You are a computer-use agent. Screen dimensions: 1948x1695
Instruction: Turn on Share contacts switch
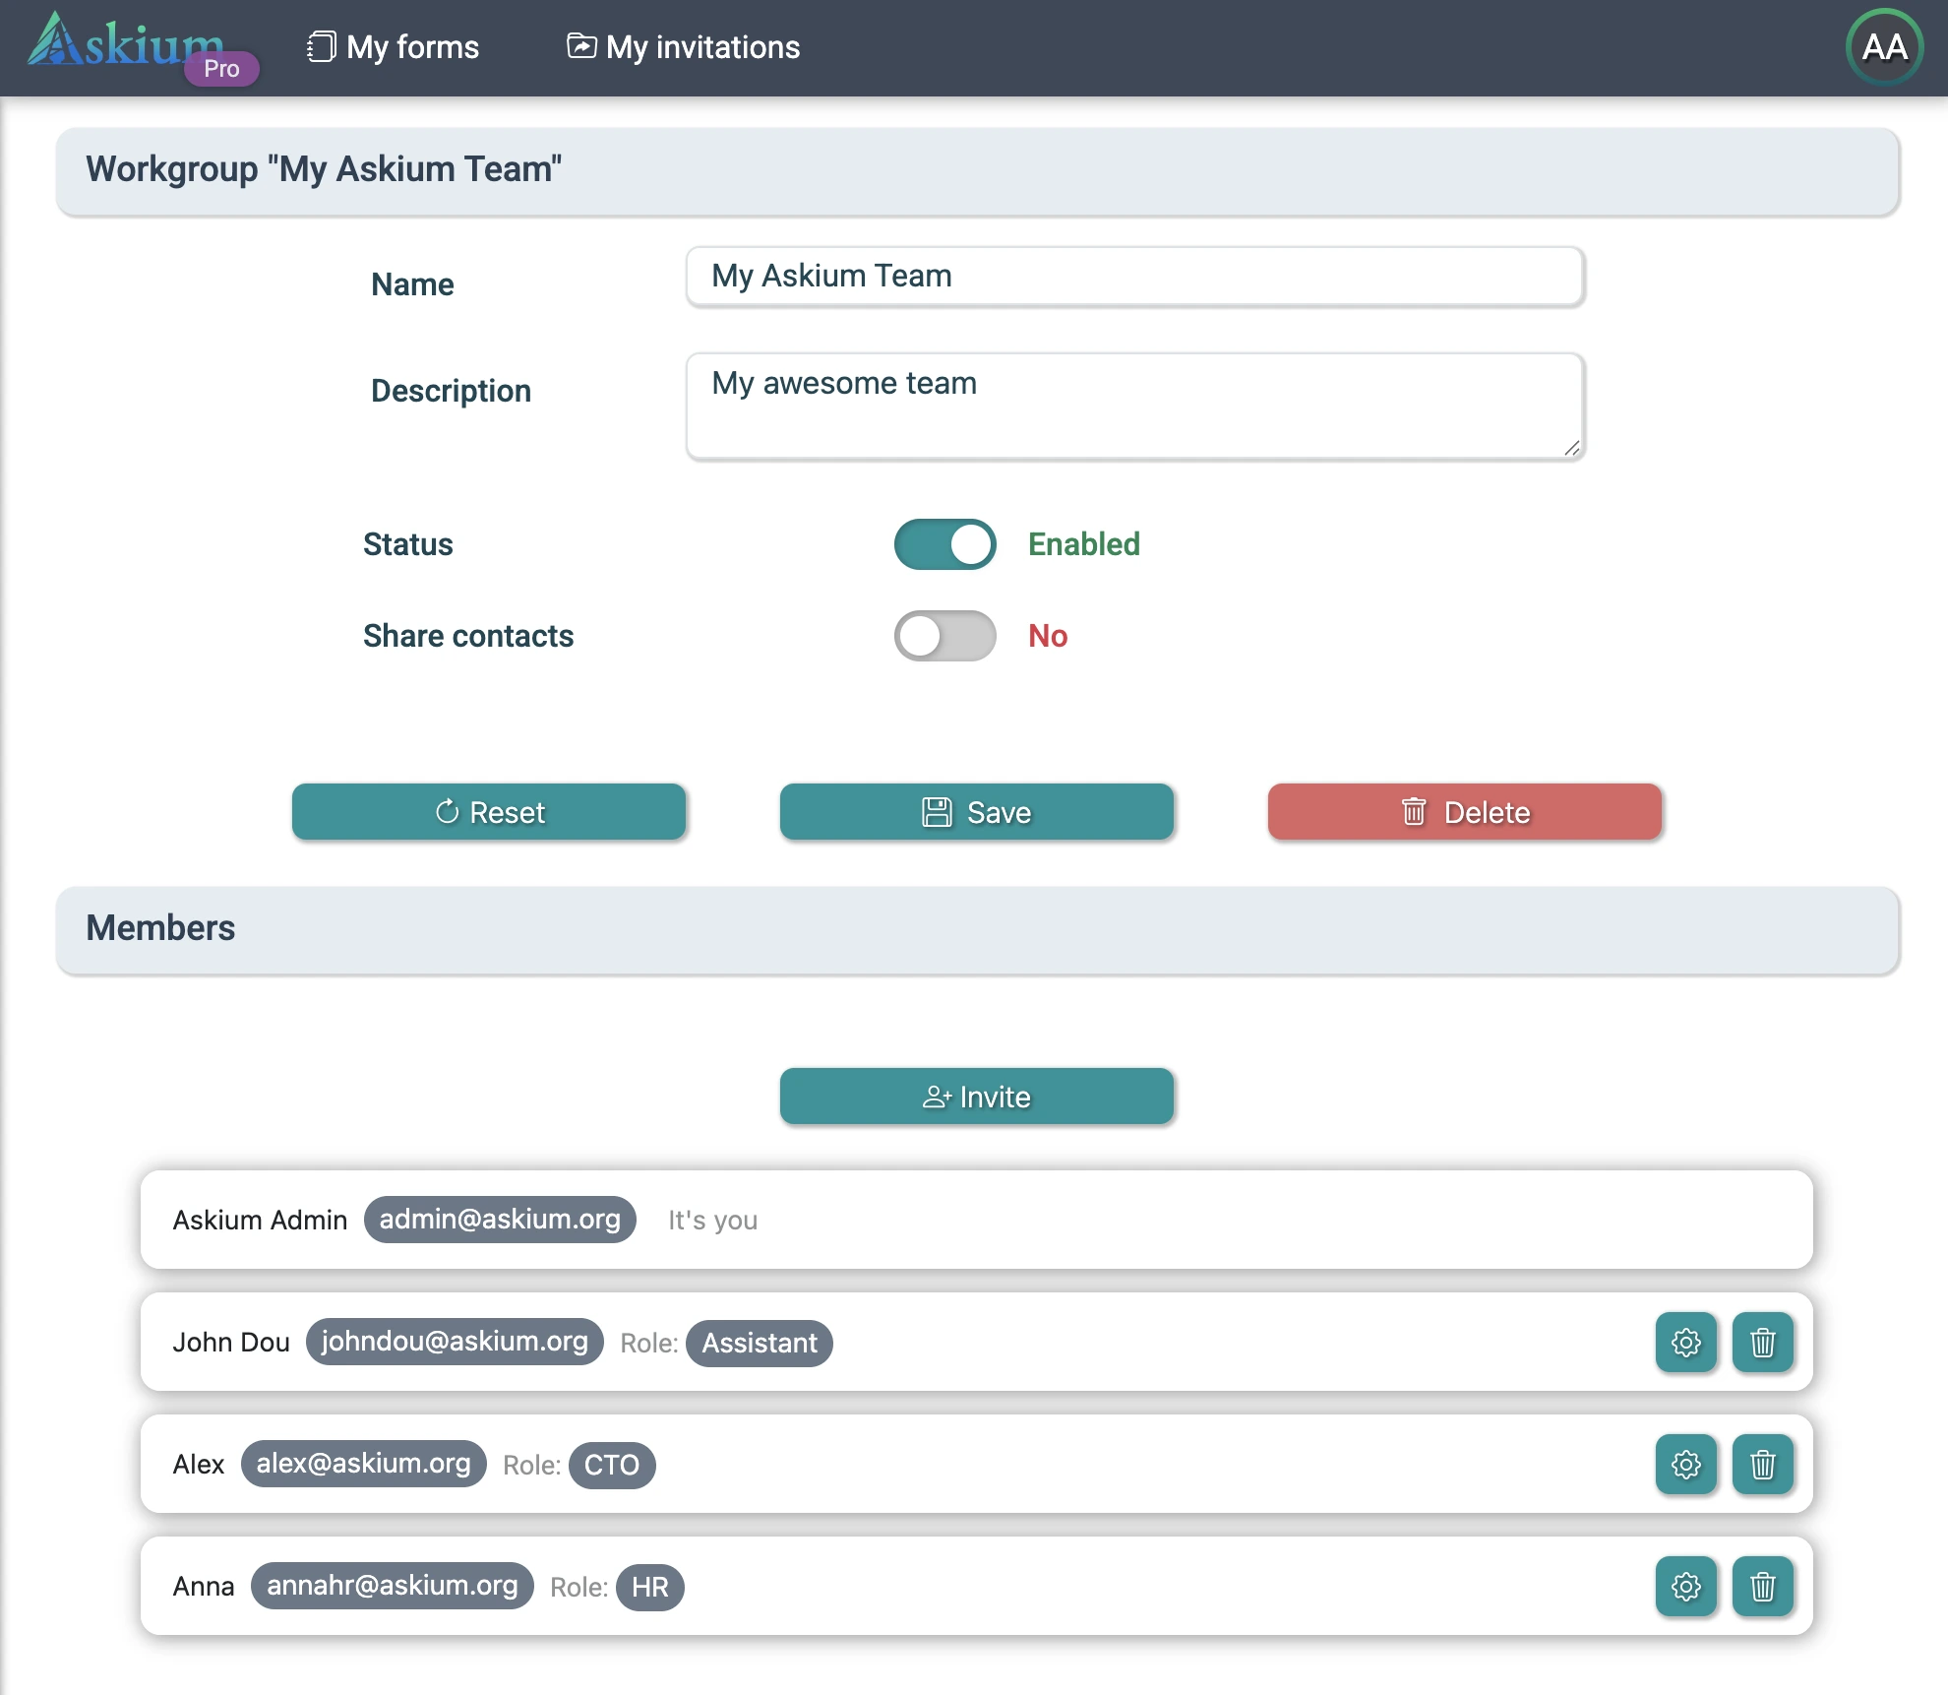click(x=944, y=636)
